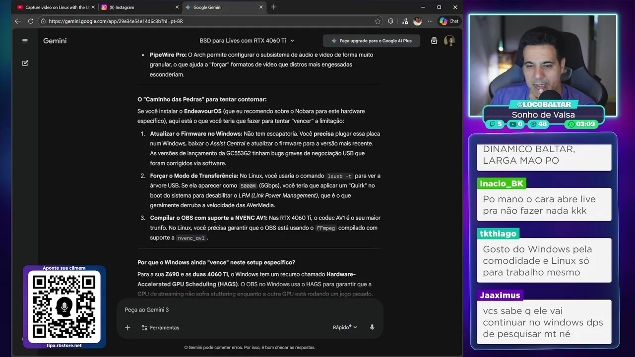Click bold text Compilar o OBS com suporte a NVENC AV1
Image resolution: width=635 pixels, height=357 pixels.
tap(208, 218)
